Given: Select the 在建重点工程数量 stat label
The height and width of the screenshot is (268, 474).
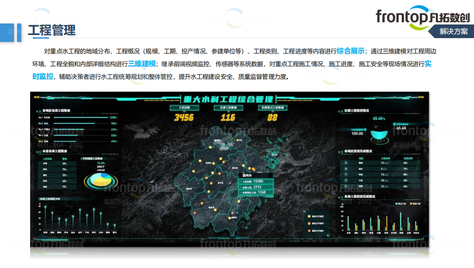Looking at the screenshot, I should tap(272, 108).
